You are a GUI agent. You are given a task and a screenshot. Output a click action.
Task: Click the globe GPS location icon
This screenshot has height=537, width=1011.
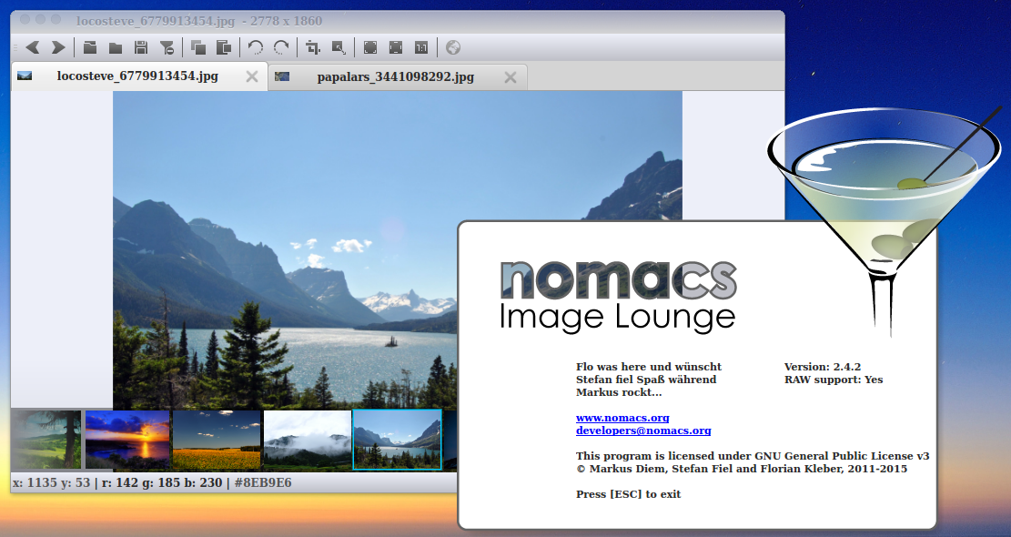tap(453, 47)
